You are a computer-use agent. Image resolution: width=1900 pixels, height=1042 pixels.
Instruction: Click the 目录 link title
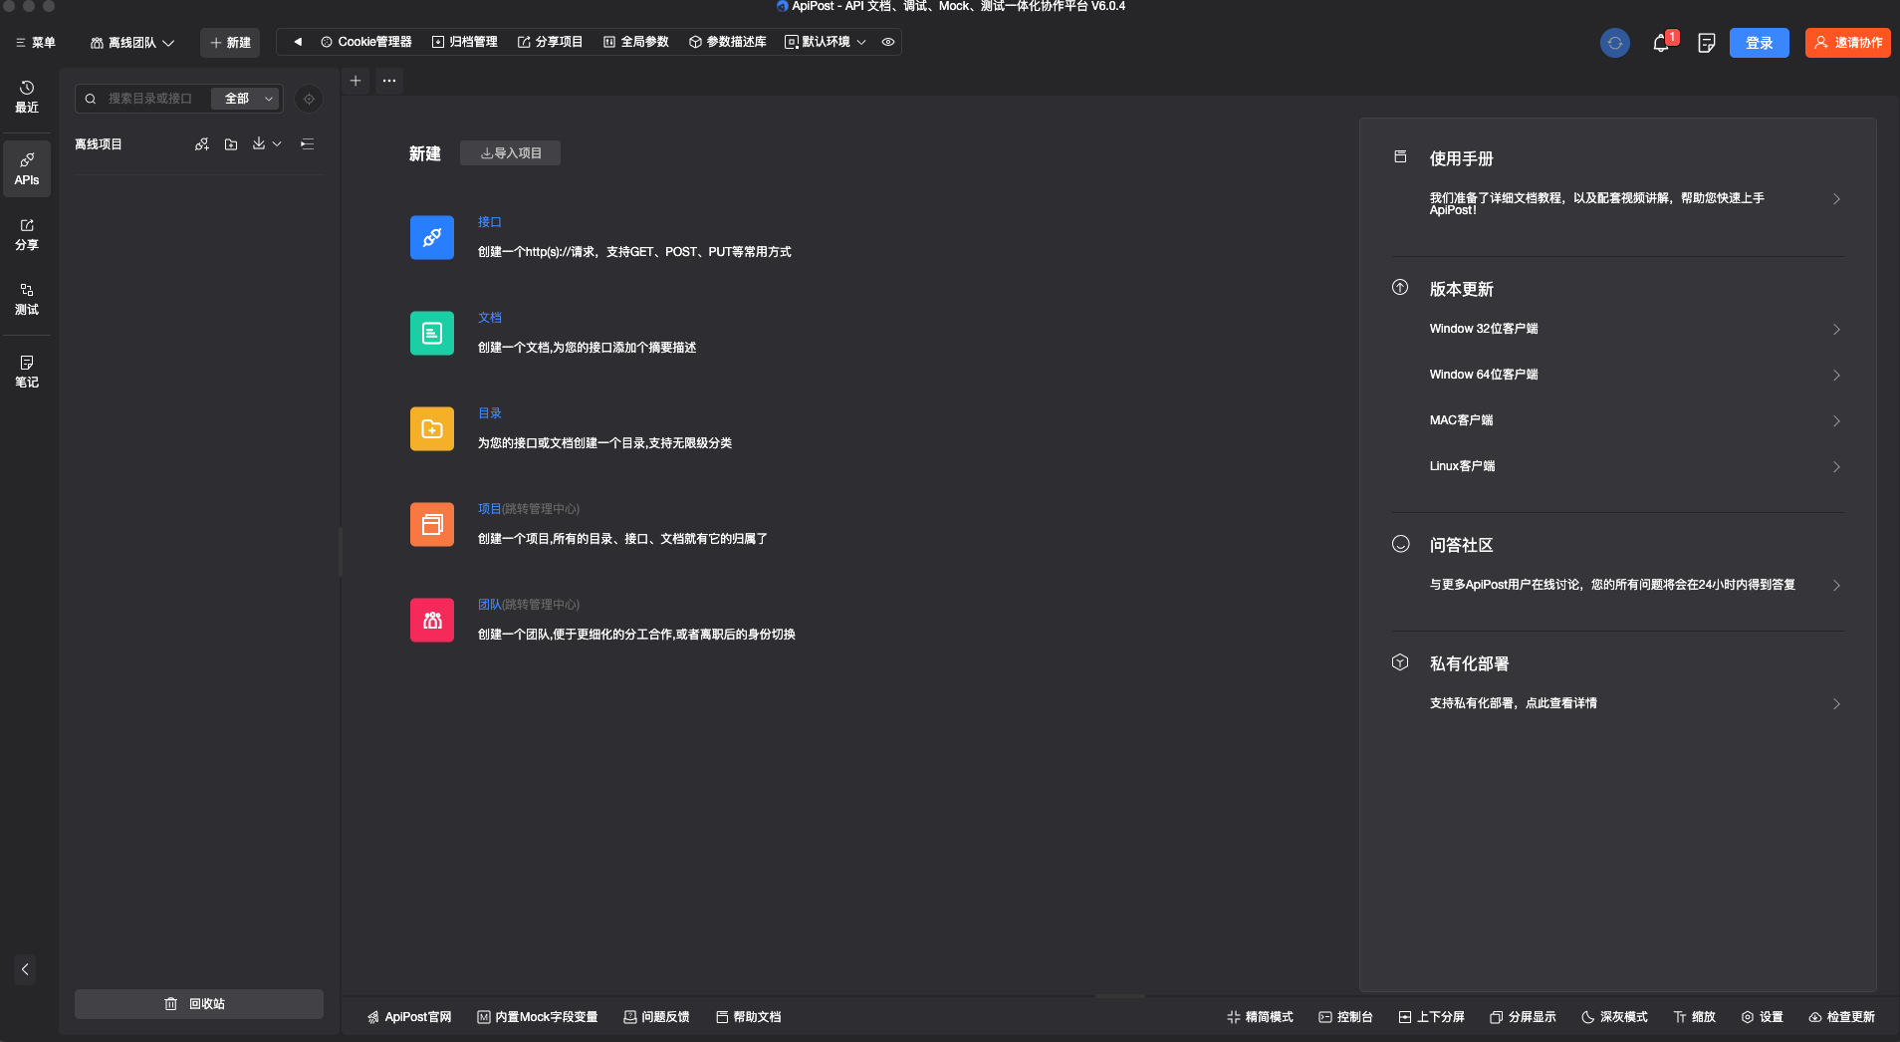point(489,413)
